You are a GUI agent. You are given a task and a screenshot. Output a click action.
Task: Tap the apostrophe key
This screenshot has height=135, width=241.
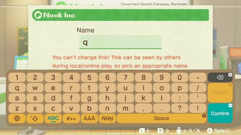click(198, 98)
